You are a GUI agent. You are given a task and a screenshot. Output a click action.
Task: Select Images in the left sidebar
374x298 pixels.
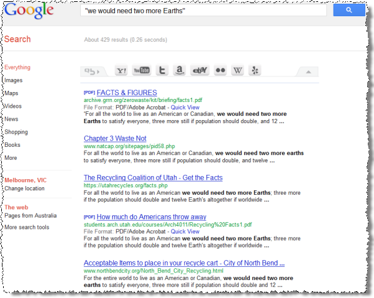point(13,80)
